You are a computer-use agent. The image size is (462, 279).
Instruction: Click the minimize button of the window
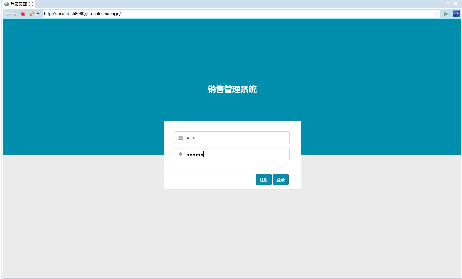pos(448,3)
